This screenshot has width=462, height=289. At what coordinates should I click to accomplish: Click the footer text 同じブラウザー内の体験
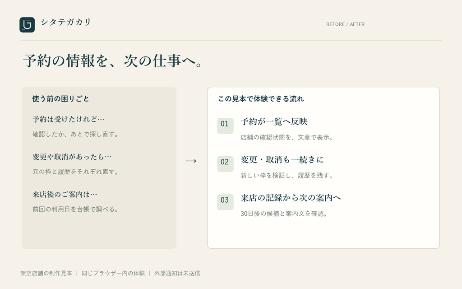(113, 273)
